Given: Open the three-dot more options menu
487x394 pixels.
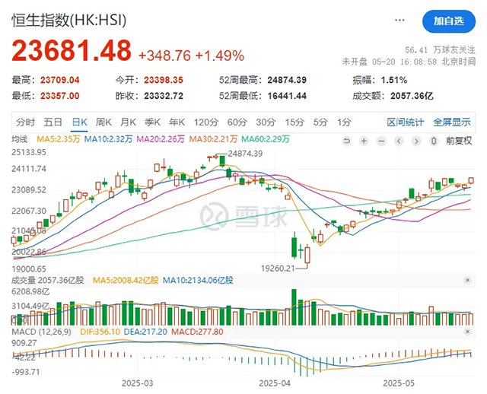Looking at the screenshot, I should tap(399, 21).
